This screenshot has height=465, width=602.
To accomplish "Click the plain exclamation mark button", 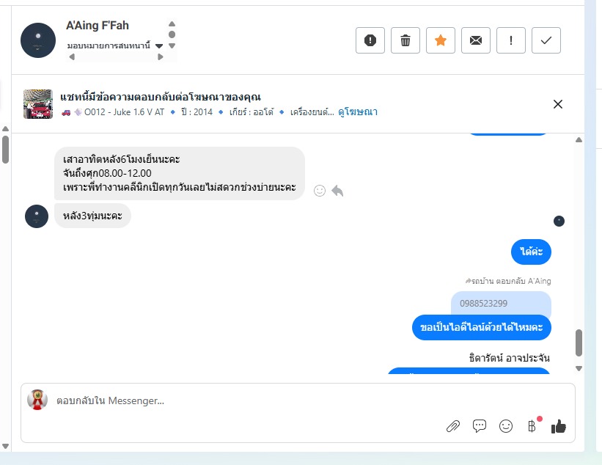I will click(511, 40).
